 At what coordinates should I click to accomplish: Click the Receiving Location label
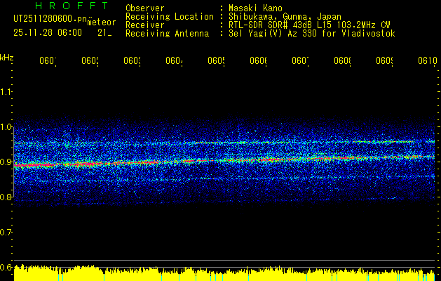pyautogui.click(x=170, y=17)
